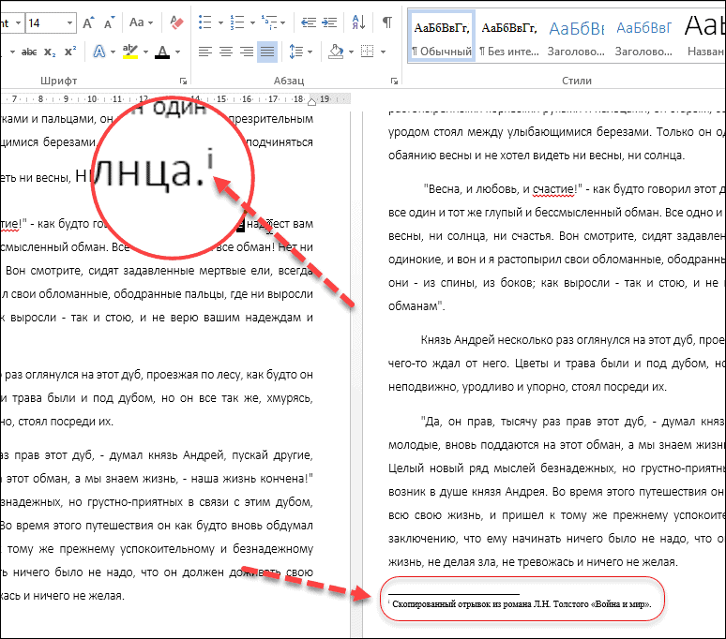
Task: Align text to the left
Action: (x=205, y=52)
